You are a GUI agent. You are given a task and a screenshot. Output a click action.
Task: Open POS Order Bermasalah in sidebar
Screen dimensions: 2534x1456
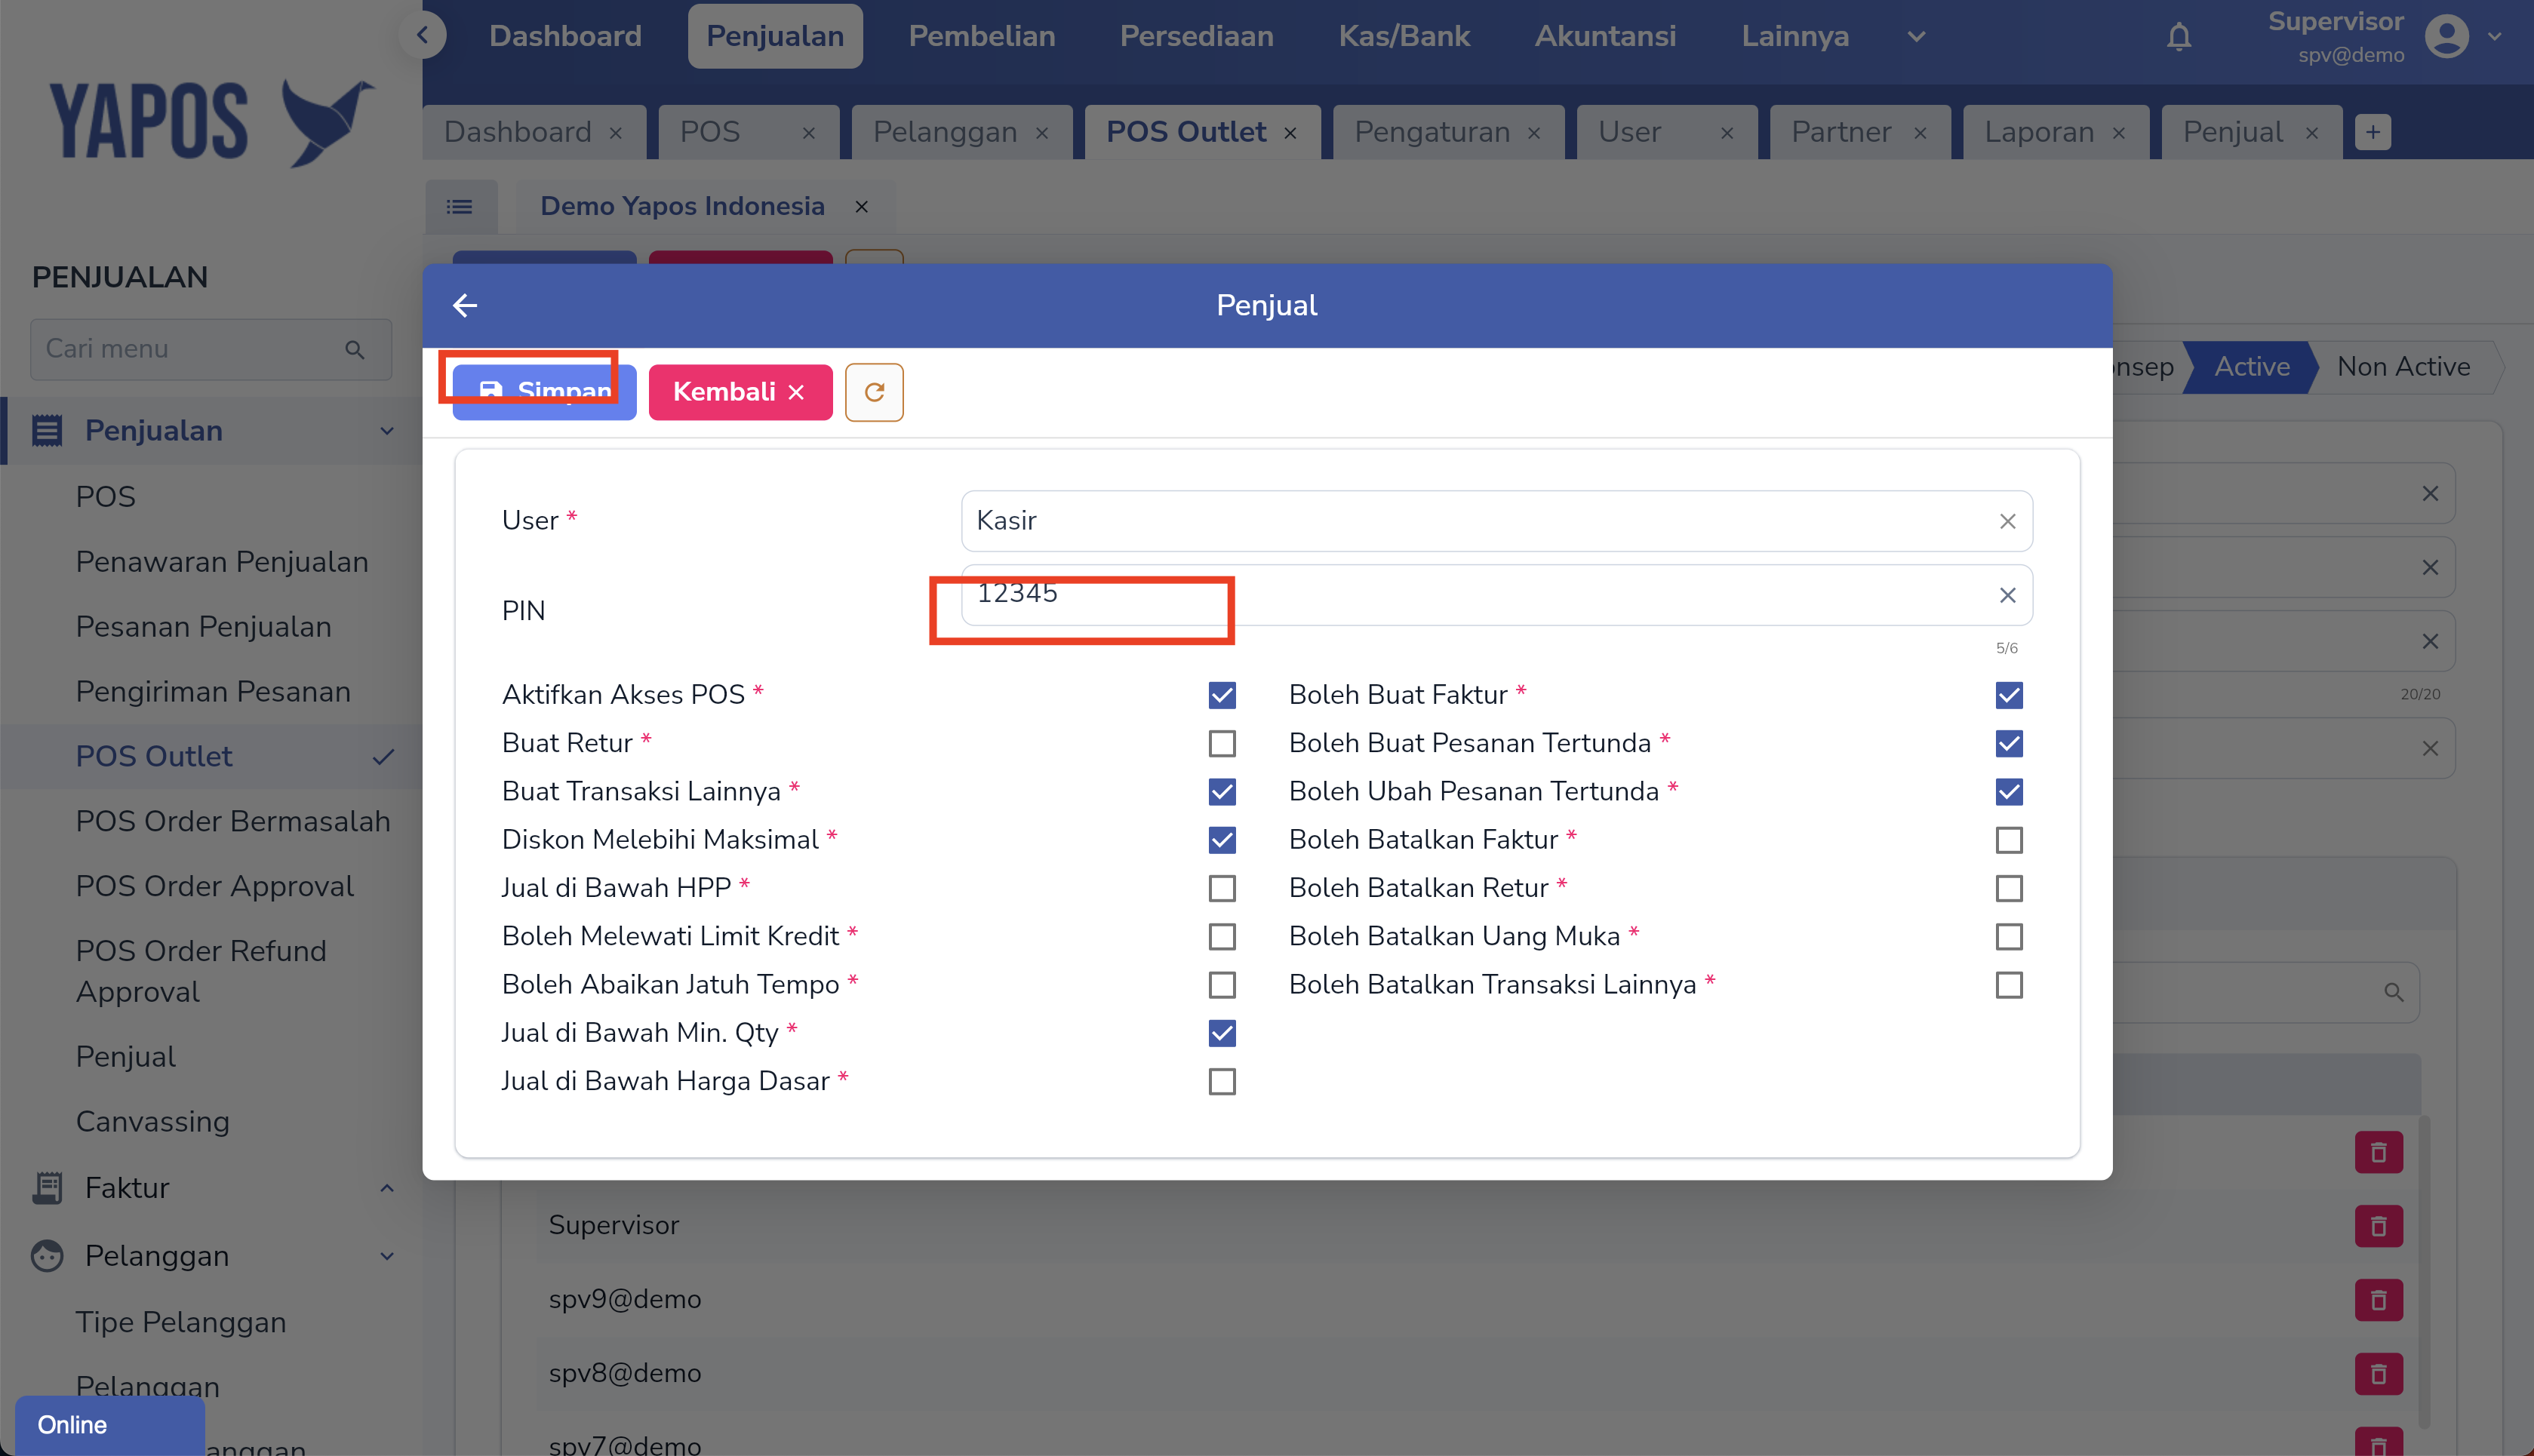tap(233, 822)
